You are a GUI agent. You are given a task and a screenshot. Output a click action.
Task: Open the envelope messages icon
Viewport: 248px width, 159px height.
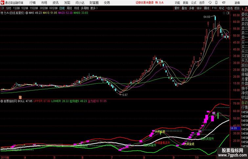coord(223,3)
